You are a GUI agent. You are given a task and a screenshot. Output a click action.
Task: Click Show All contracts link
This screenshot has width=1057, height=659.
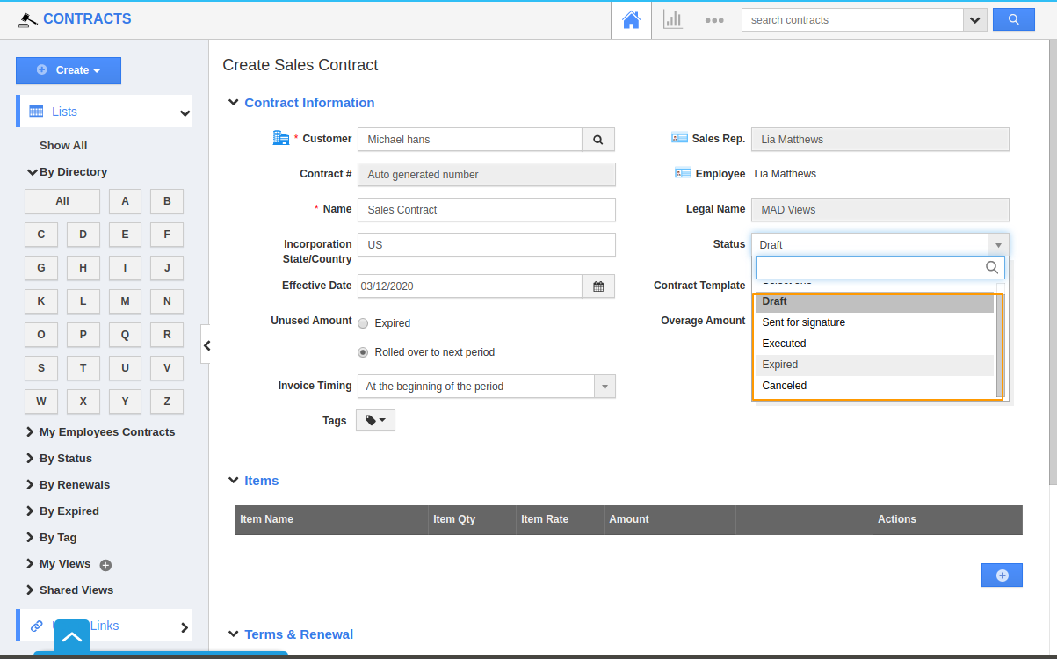coord(63,146)
